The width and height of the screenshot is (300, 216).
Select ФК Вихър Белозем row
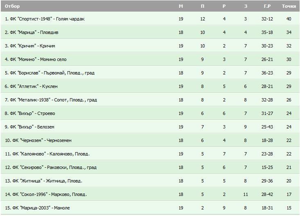click(x=150, y=127)
